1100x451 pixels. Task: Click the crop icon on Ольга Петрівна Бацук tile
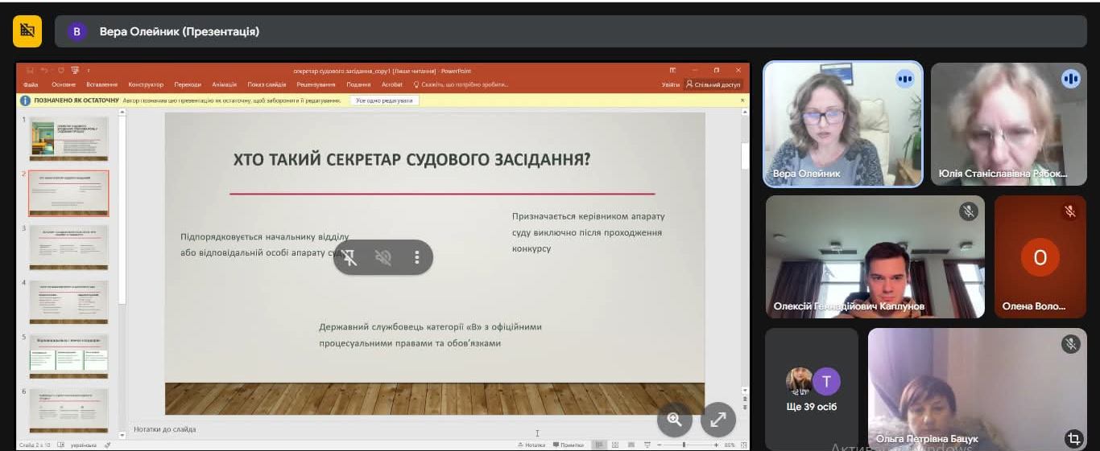point(1073,438)
